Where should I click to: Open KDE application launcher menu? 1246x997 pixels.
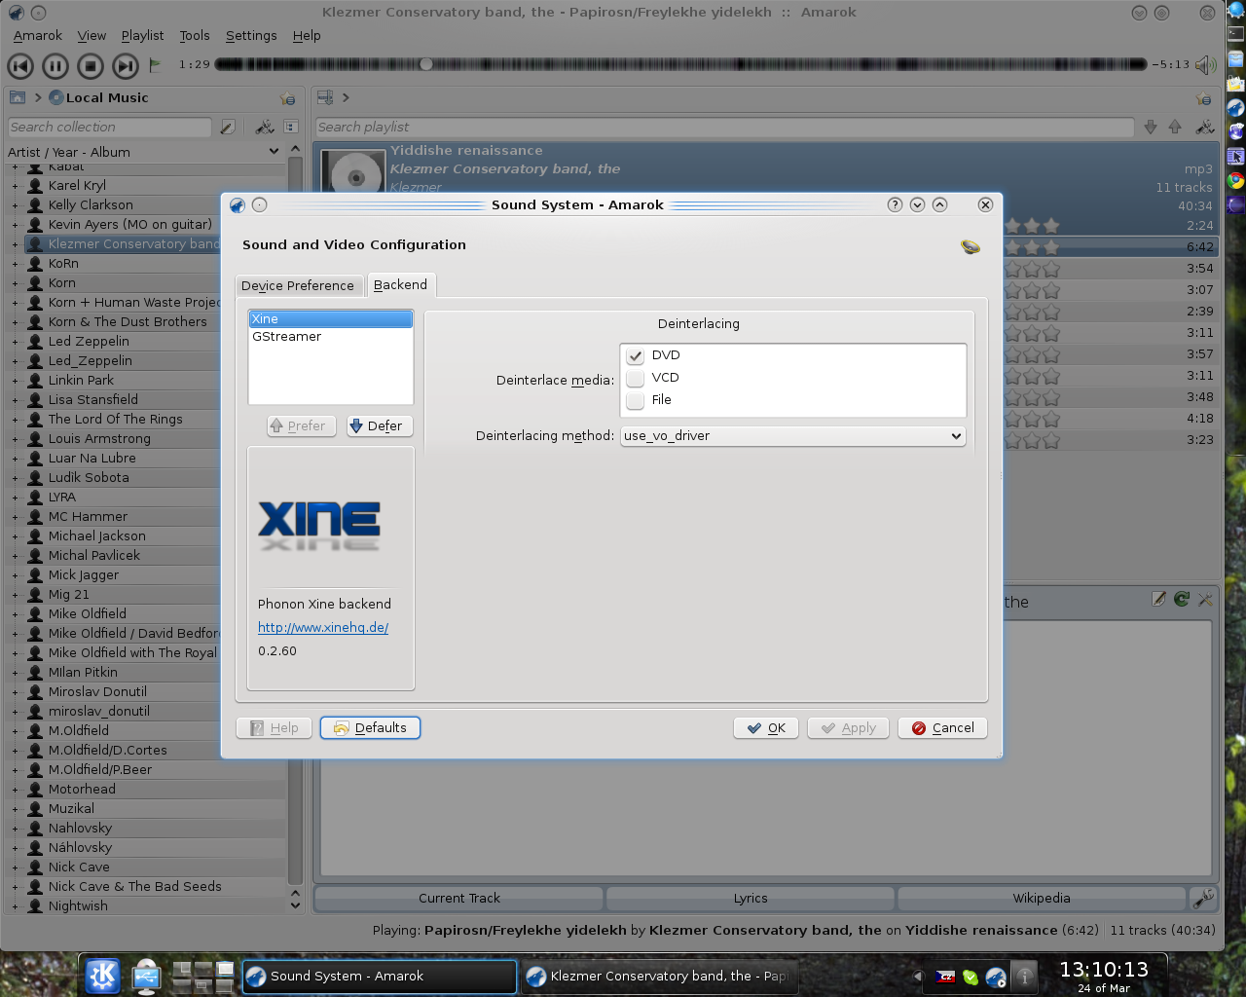coord(102,976)
